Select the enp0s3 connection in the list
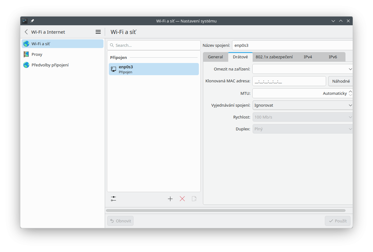 [x=154, y=69]
